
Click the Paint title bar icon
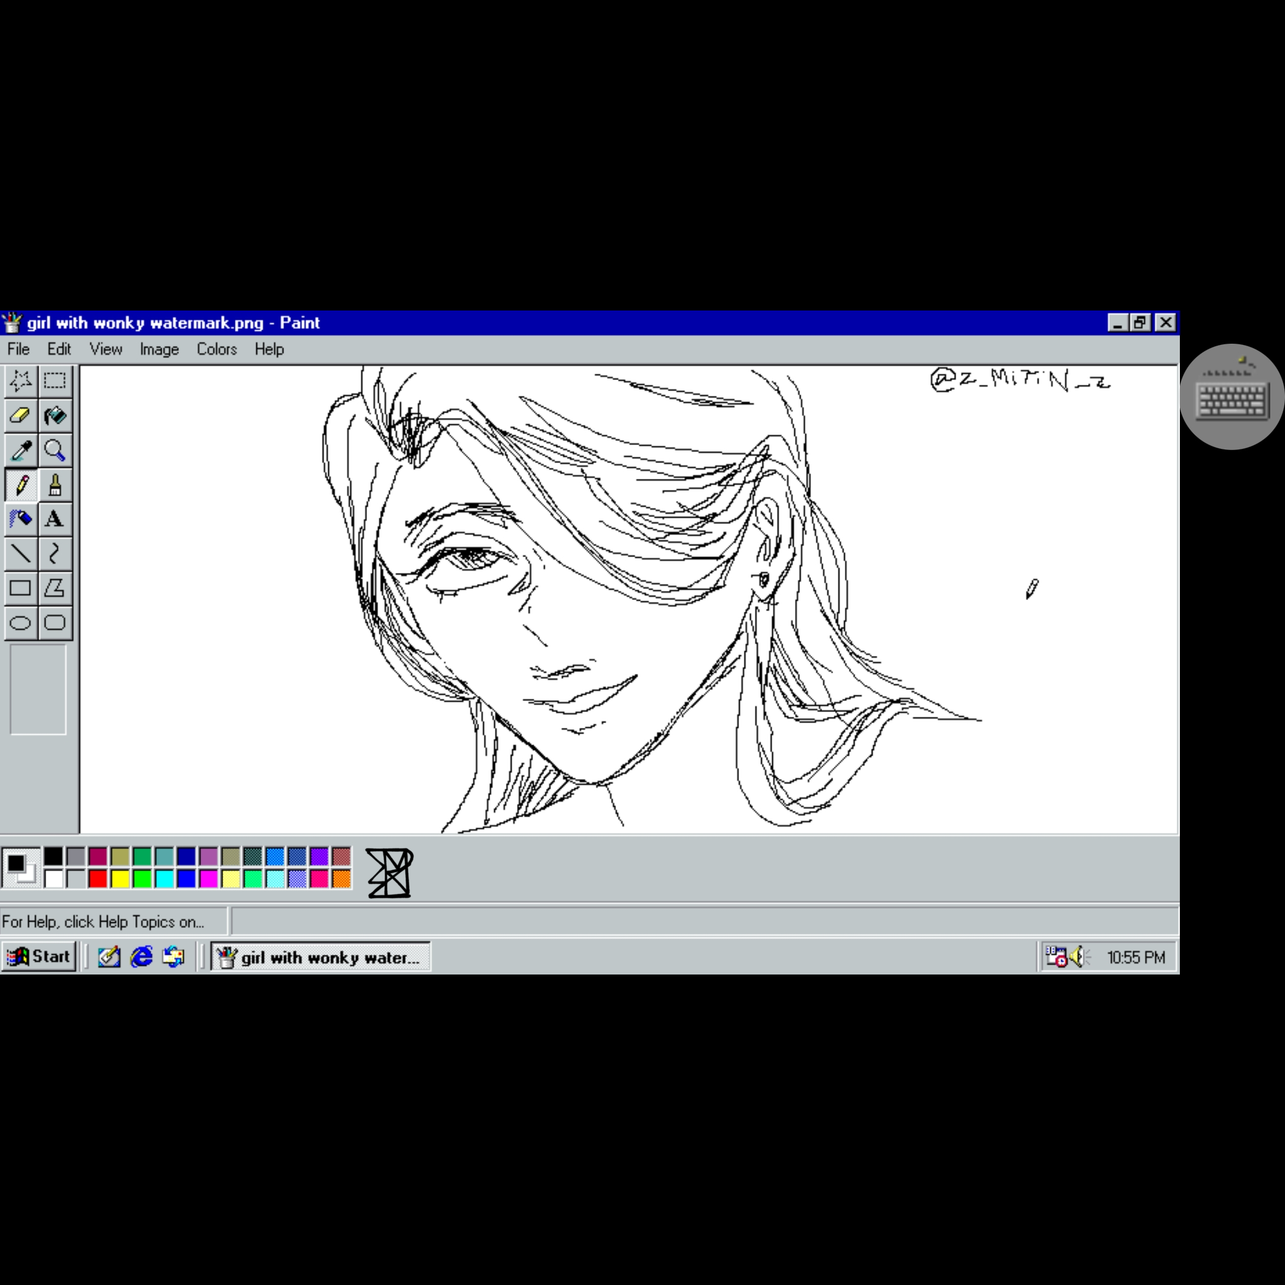(12, 323)
